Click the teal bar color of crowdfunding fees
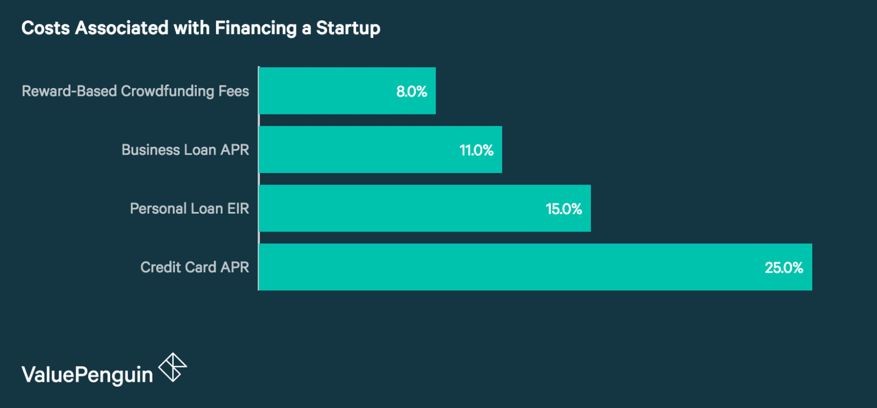Viewport: 877px width, 408px height. [347, 91]
